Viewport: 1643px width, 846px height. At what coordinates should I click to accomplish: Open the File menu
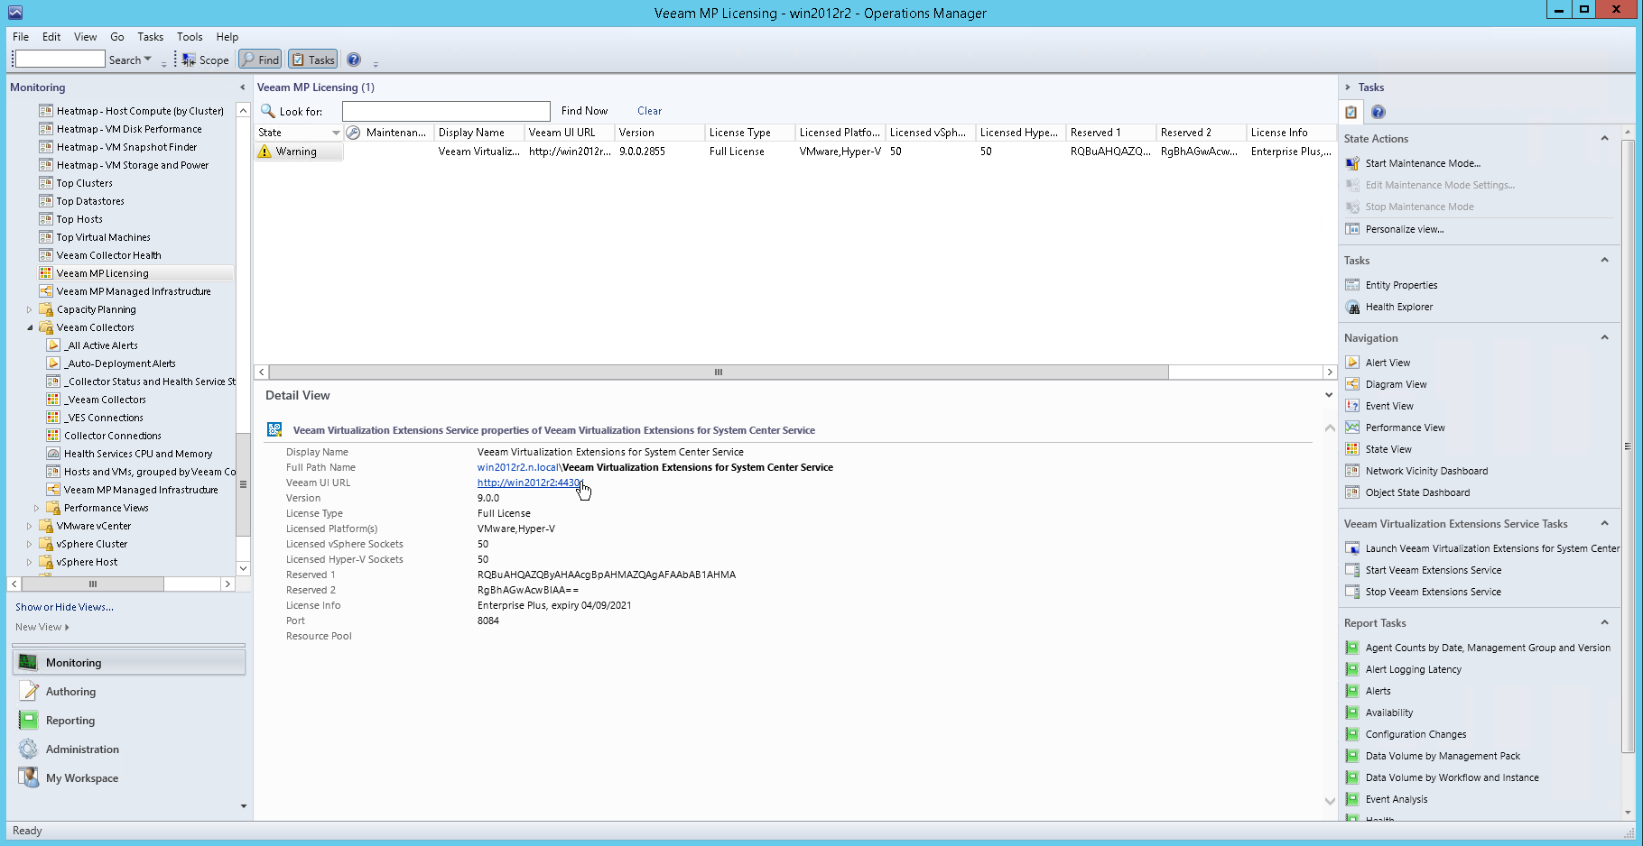(21, 37)
